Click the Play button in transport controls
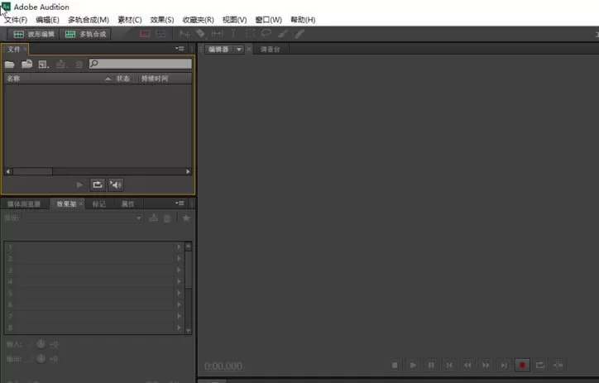 [x=413, y=366]
